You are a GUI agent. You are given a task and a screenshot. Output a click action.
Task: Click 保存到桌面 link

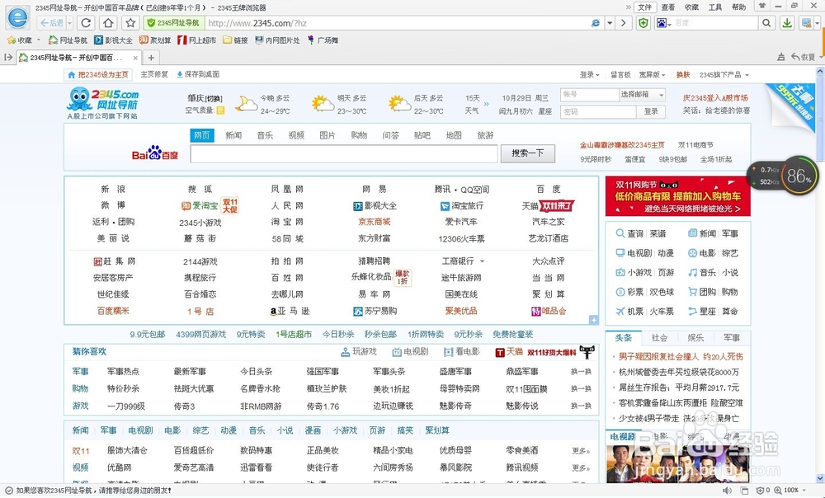coord(198,75)
